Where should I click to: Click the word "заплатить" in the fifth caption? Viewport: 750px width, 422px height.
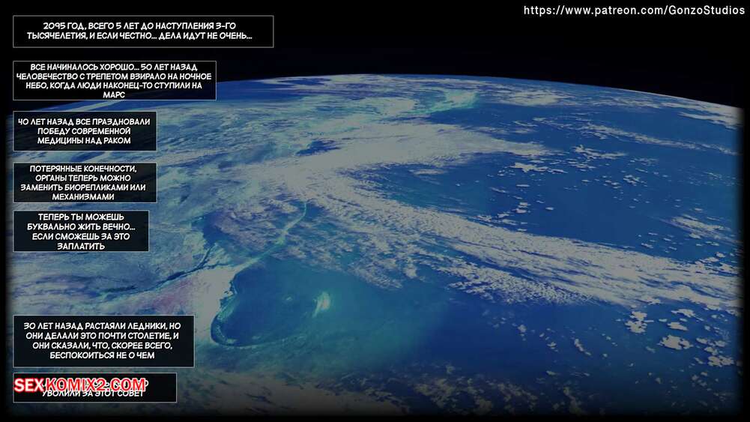81,245
